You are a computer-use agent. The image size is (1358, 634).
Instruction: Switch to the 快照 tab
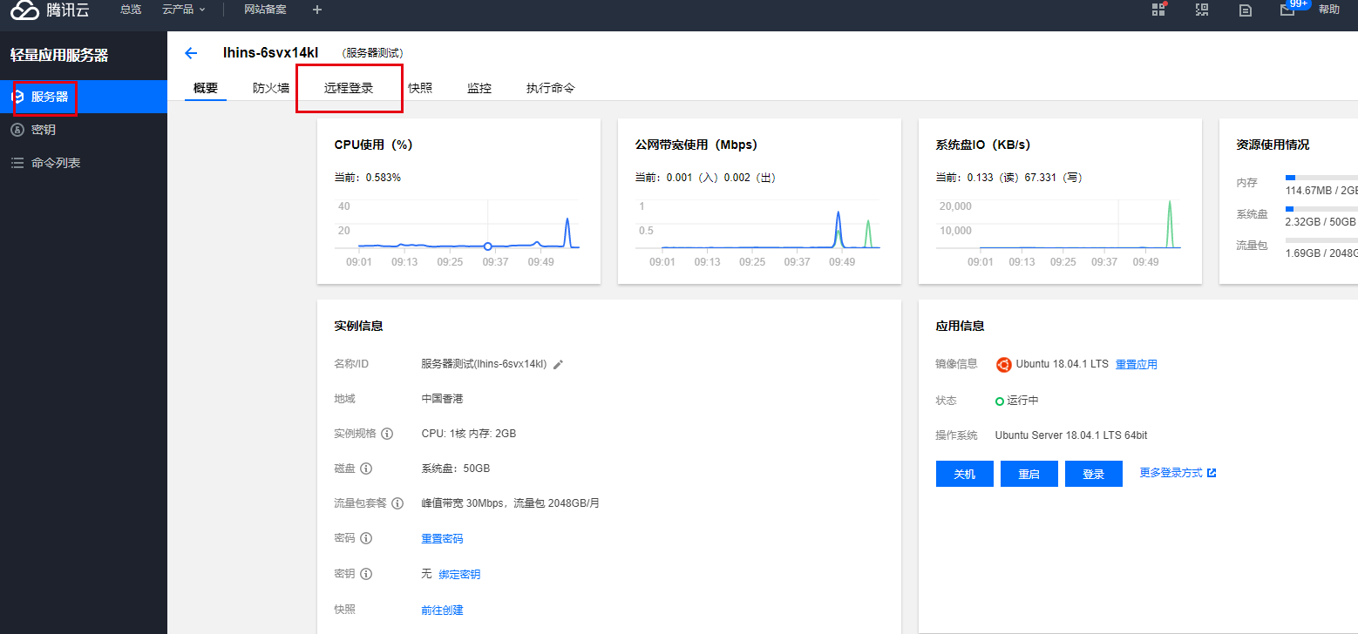click(x=420, y=88)
